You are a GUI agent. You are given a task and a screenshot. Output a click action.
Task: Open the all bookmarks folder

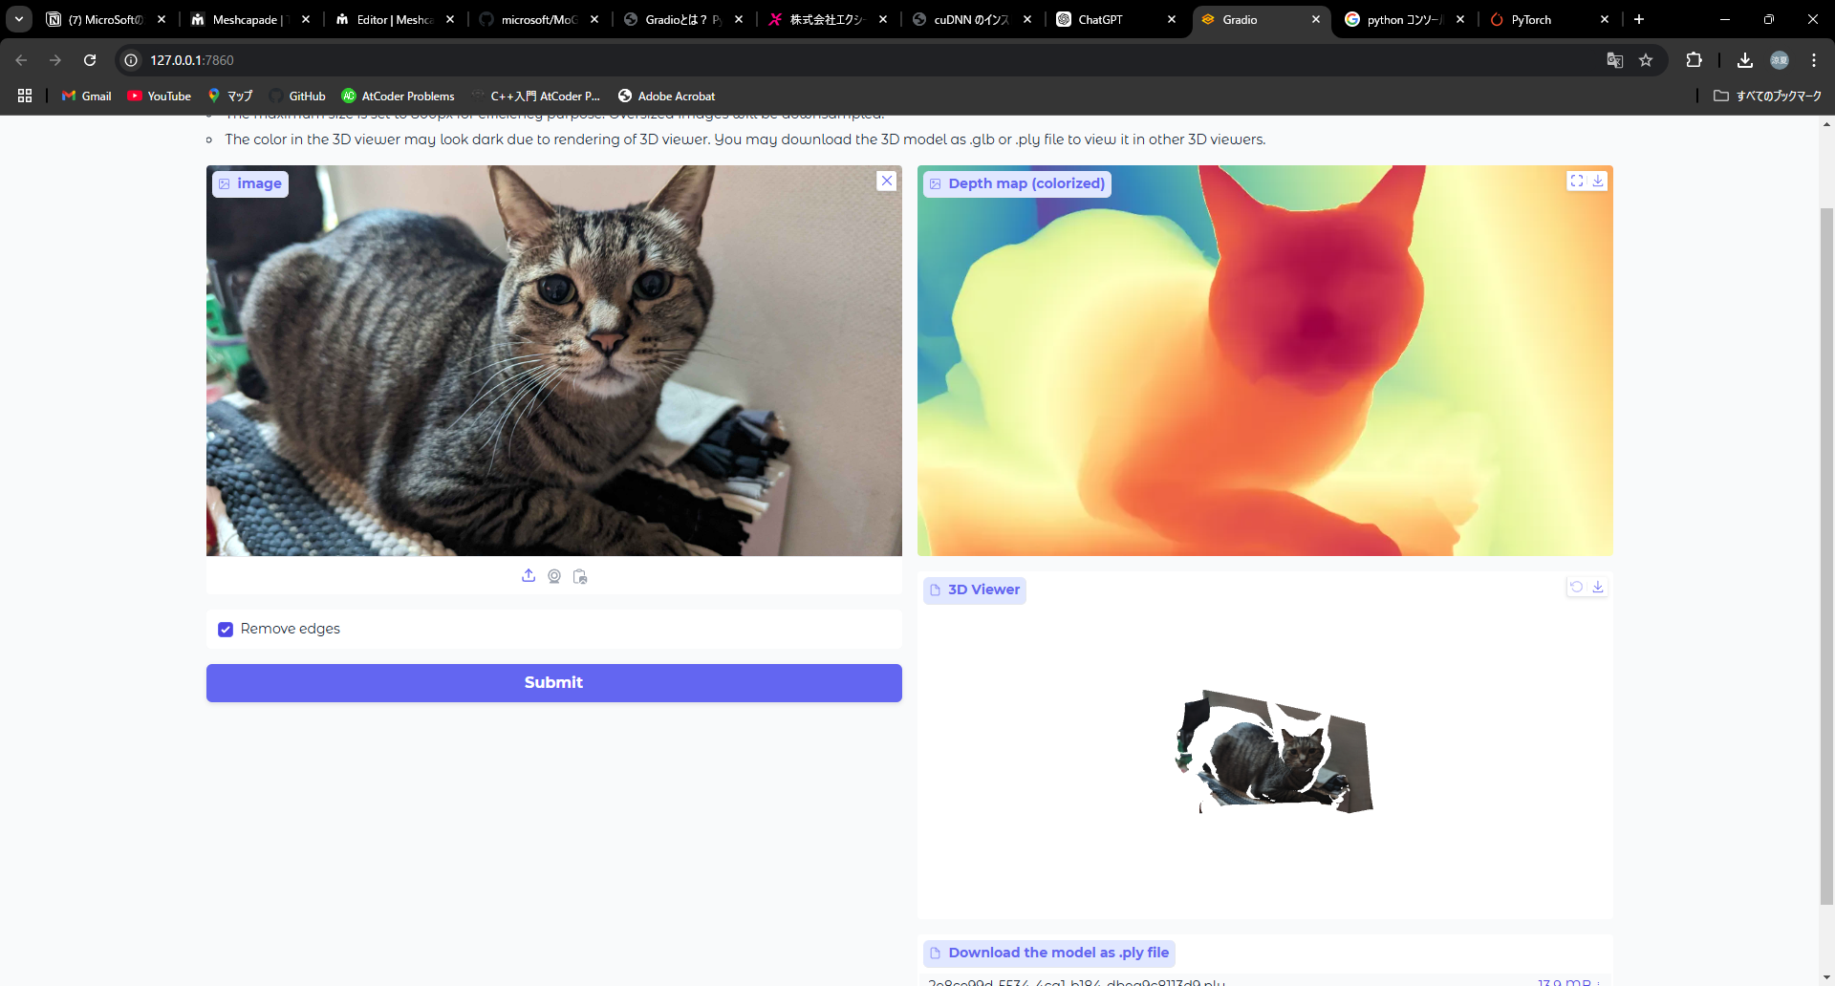[x=1767, y=96]
